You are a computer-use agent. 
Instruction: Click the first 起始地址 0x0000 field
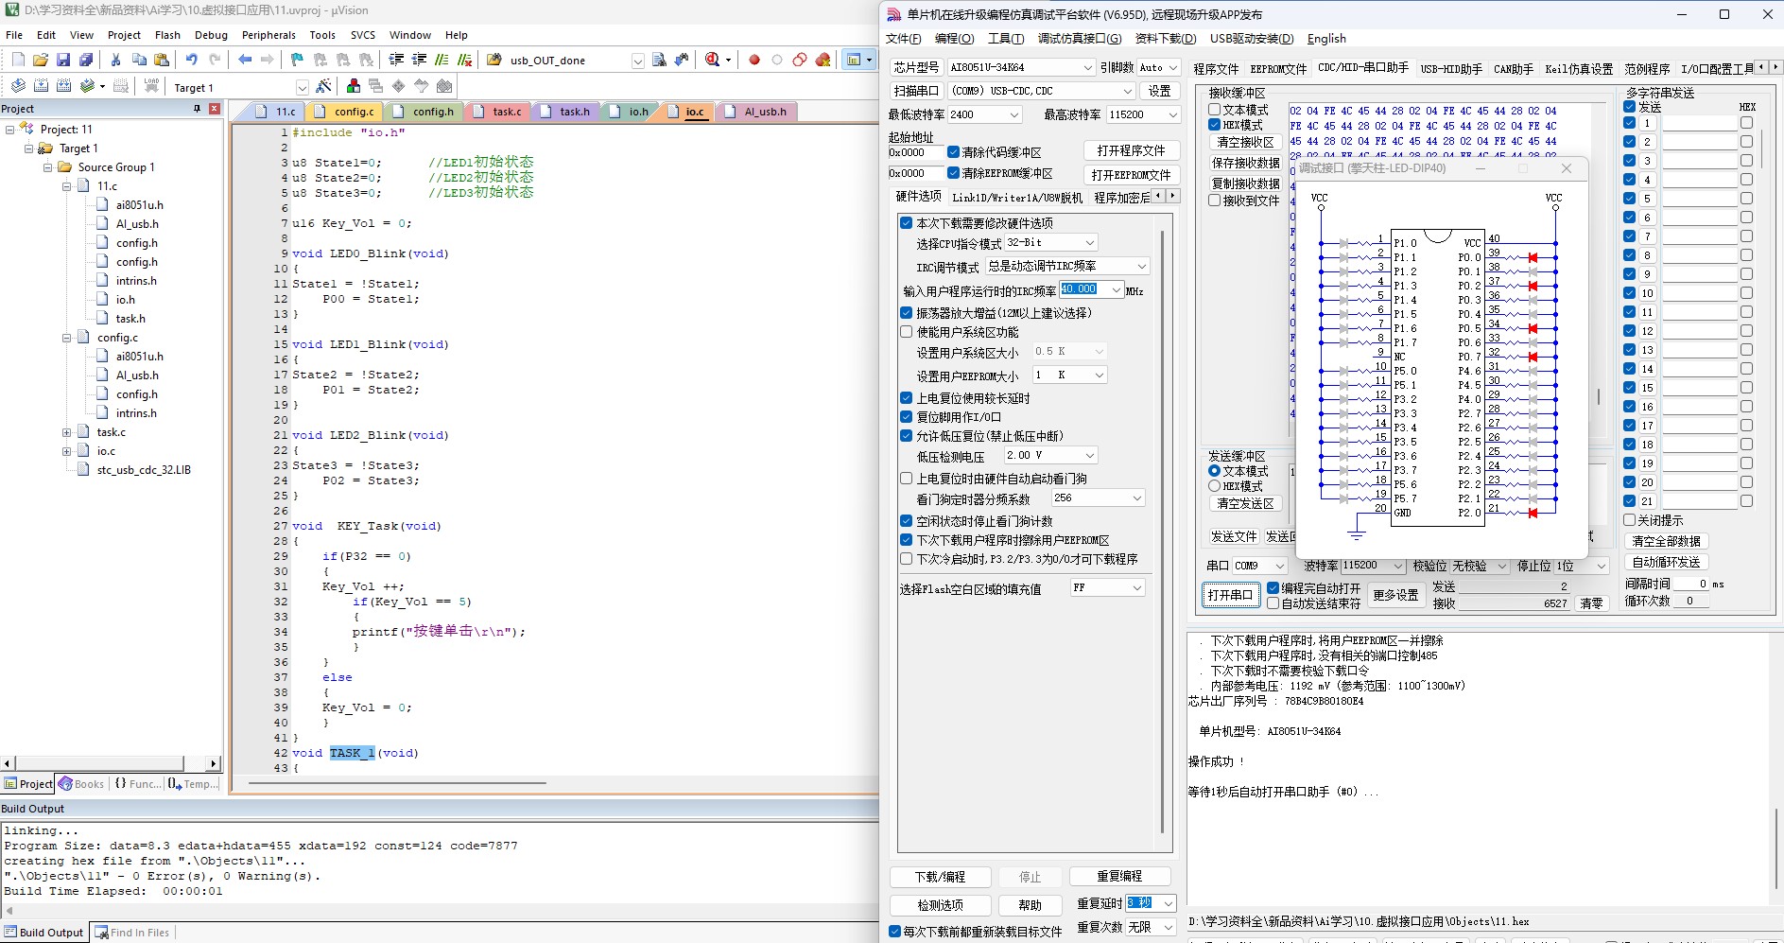point(915,152)
